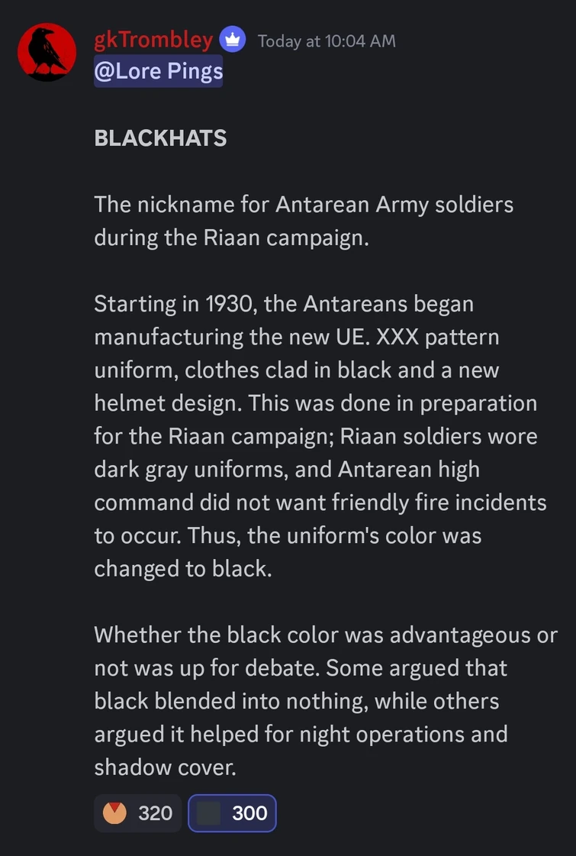Click the "during the Riaan campaign." line
The width and height of the screenshot is (576, 856).
coord(231,237)
